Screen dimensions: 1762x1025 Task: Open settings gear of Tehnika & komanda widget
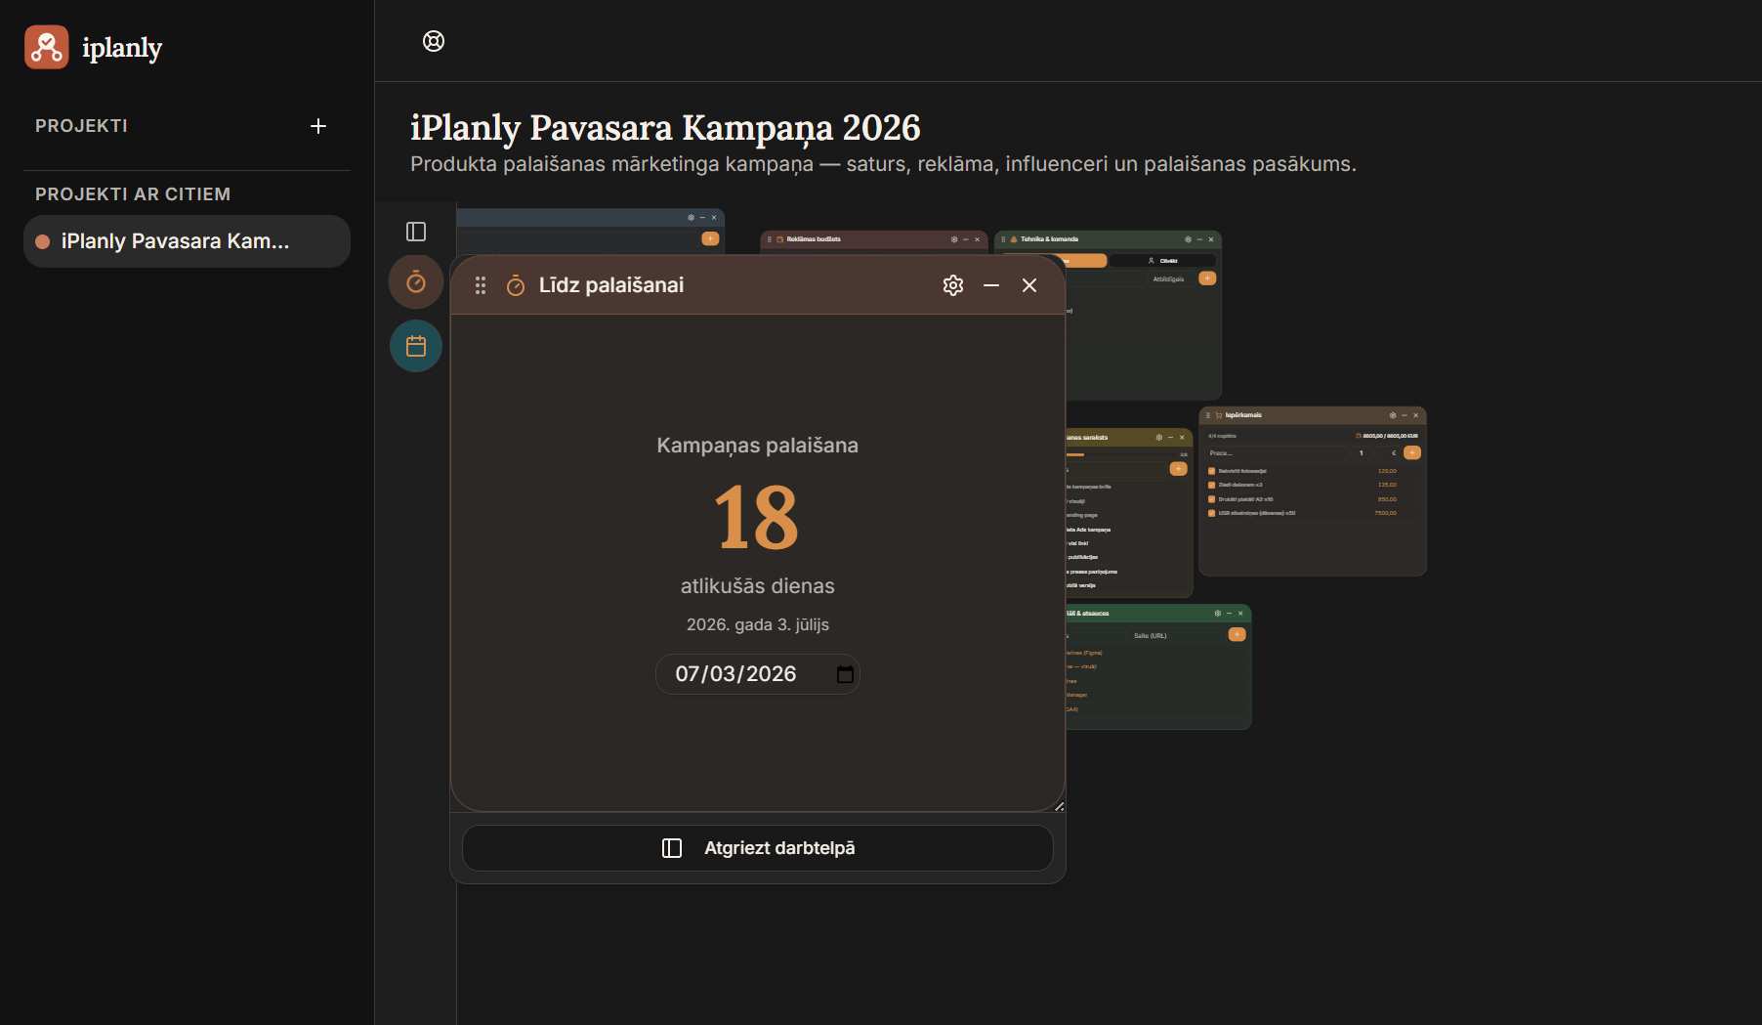(x=1188, y=239)
